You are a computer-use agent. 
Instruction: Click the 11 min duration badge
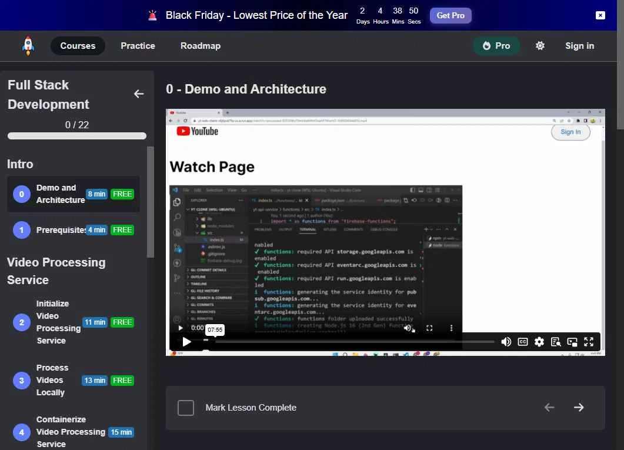[95, 322]
